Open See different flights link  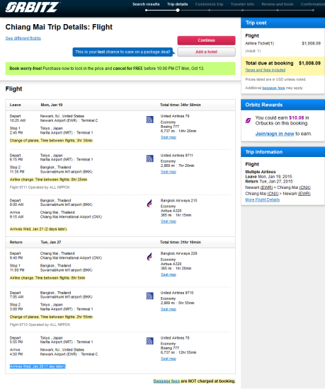pyautogui.click(x=23, y=38)
